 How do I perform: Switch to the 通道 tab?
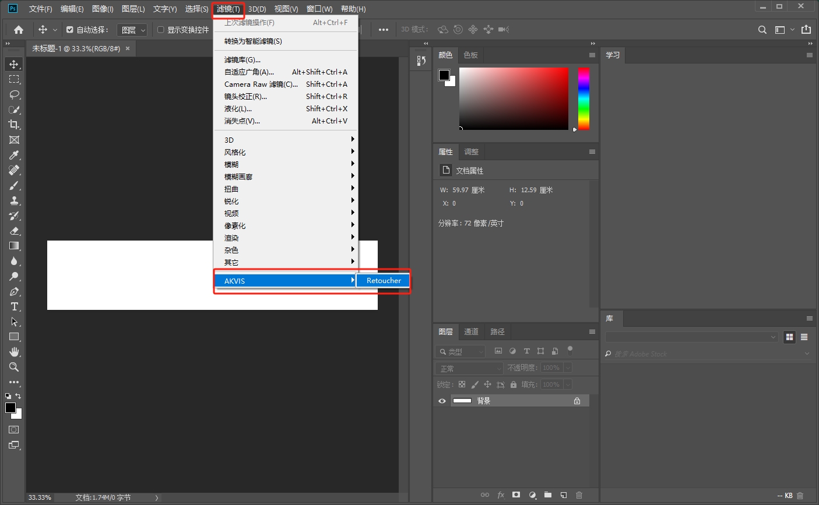click(471, 331)
